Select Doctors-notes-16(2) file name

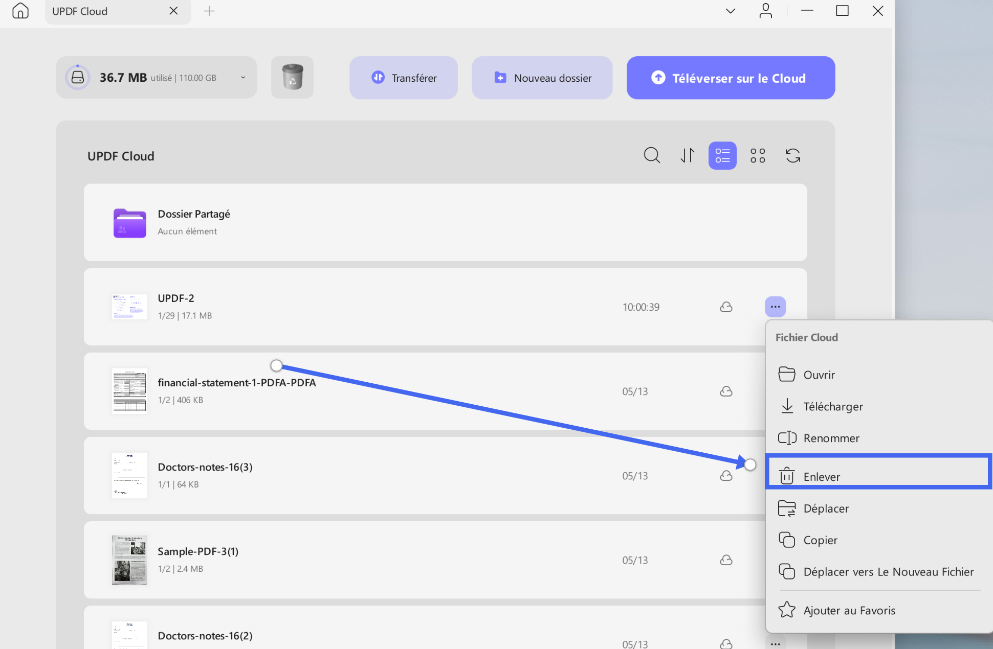pos(205,636)
